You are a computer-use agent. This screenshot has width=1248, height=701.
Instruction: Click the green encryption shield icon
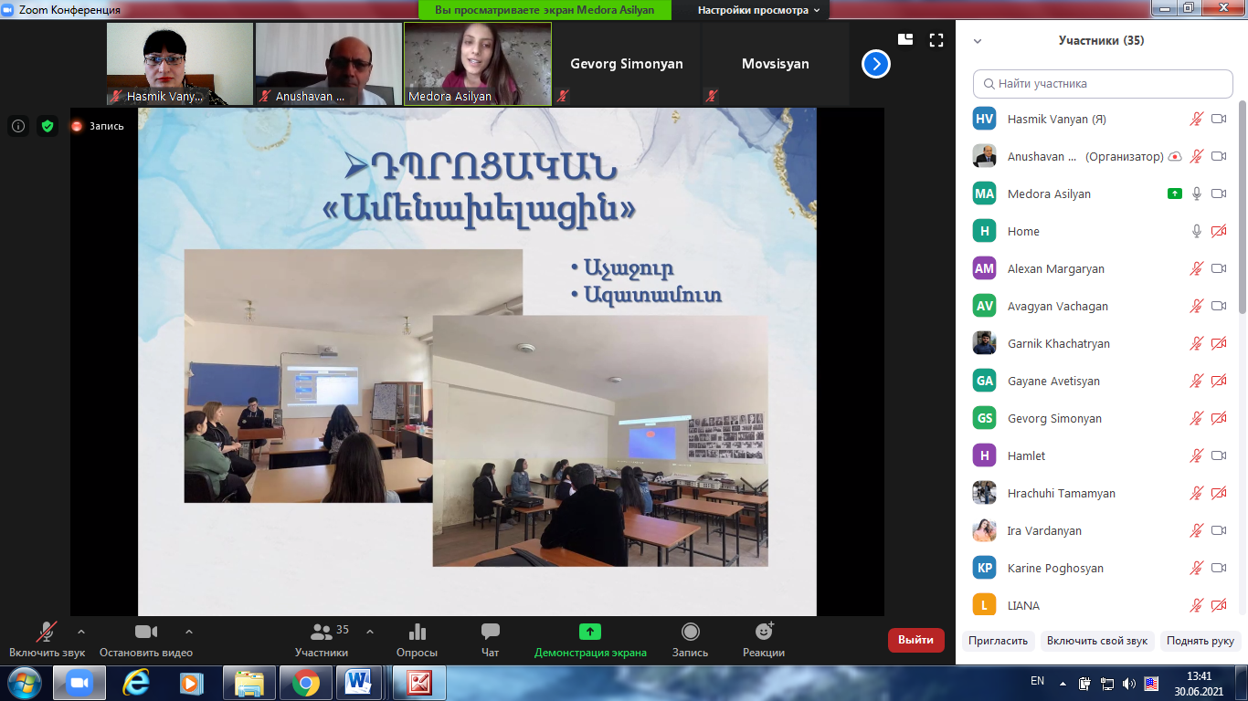click(x=48, y=126)
